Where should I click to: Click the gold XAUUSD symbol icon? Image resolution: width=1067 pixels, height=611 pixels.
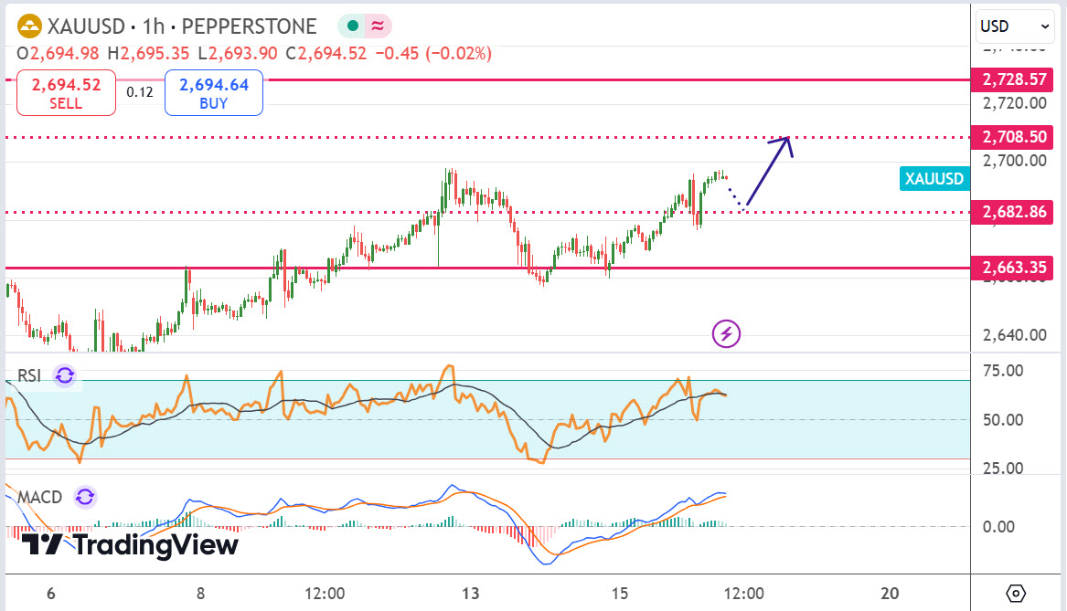click(29, 26)
